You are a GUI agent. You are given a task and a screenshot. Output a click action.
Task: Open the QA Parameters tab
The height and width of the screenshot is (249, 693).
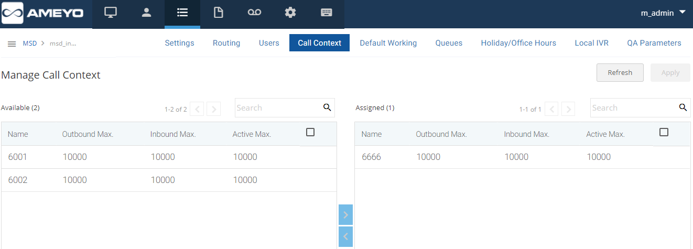tap(654, 43)
